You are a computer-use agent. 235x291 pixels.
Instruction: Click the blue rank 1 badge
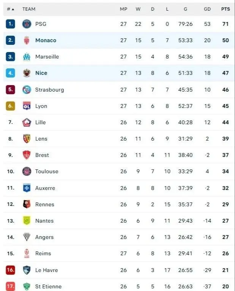(11, 24)
